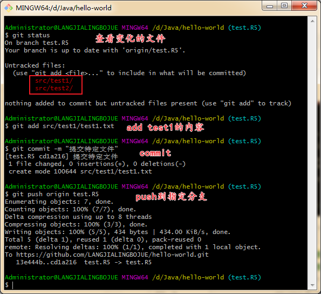The height and width of the screenshot is (294, 321).
Task: Click the Git Bash icon in title bar
Action: (x=9, y=8)
